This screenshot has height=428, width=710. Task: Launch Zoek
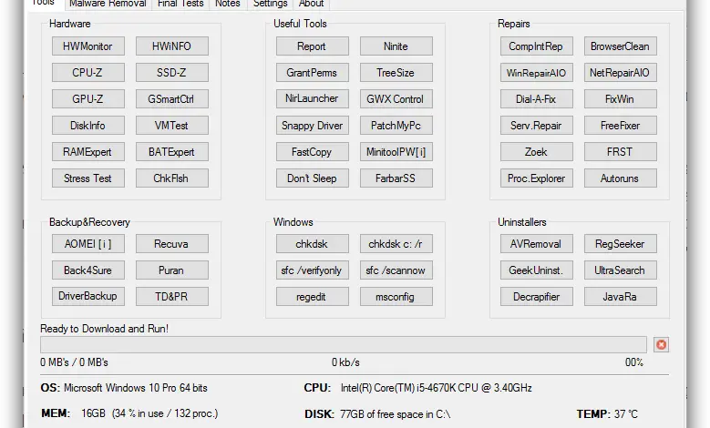[536, 152]
